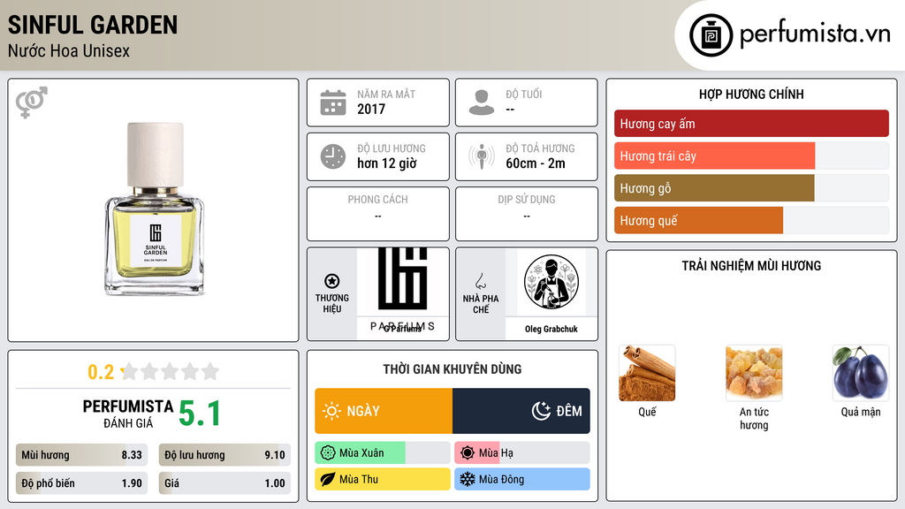This screenshot has height=509, width=905.
Task: Click the NHÀ PHA CHẾ label
Action: coord(481,304)
